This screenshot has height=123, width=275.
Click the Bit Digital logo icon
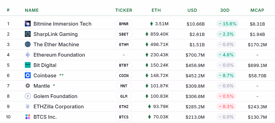28,65
